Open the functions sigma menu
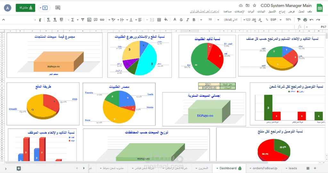Screen dimensions: 328x173 (73, 20)
